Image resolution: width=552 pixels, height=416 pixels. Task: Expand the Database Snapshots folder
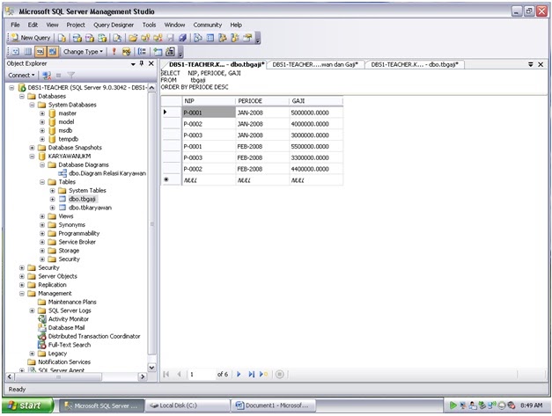point(32,148)
